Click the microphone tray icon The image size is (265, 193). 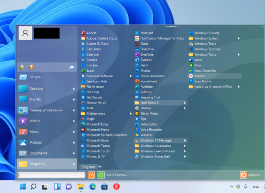click(246, 187)
